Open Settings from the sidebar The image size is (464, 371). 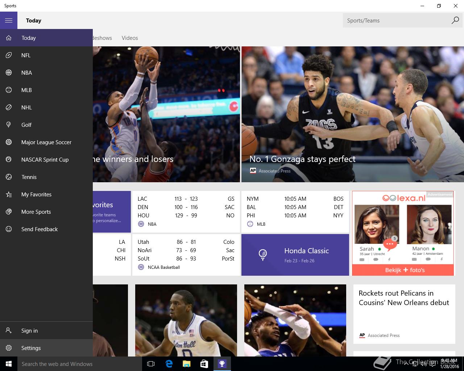[x=46, y=348]
